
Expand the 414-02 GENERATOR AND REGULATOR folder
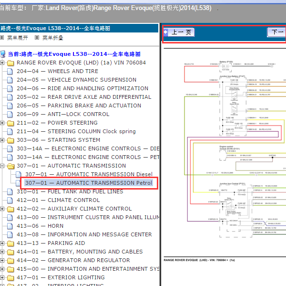pyautogui.click(x=2, y=260)
